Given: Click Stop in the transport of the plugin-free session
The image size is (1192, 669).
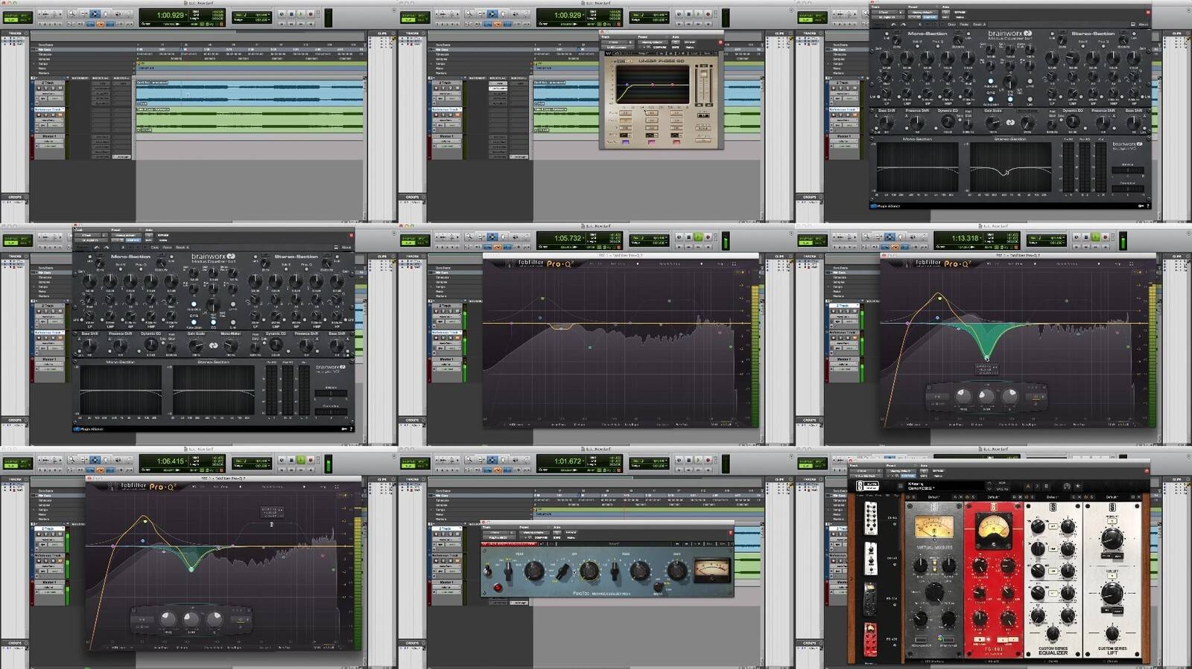Looking at the screenshot, I should (x=291, y=14).
